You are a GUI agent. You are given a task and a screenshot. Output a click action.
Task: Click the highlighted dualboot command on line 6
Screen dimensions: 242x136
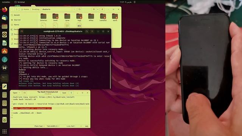pos(33,108)
